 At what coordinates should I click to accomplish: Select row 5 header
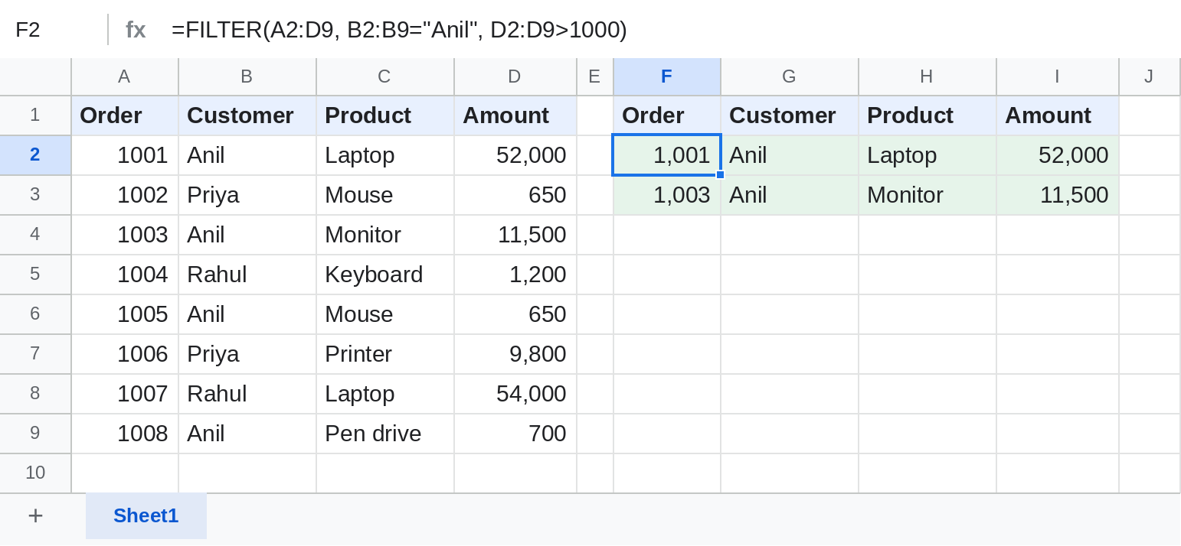35,275
